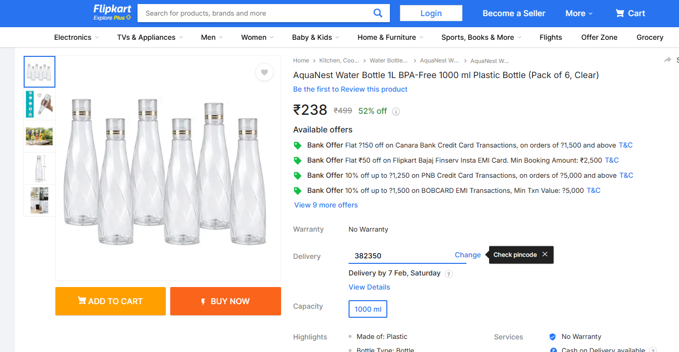Click delivery date help question icon
Image resolution: width=679 pixels, height=352 pixels.
pyautogui.click(x=449, y=274)
